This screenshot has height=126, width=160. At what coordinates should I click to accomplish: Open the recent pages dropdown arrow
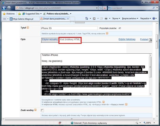coord(13,8)
